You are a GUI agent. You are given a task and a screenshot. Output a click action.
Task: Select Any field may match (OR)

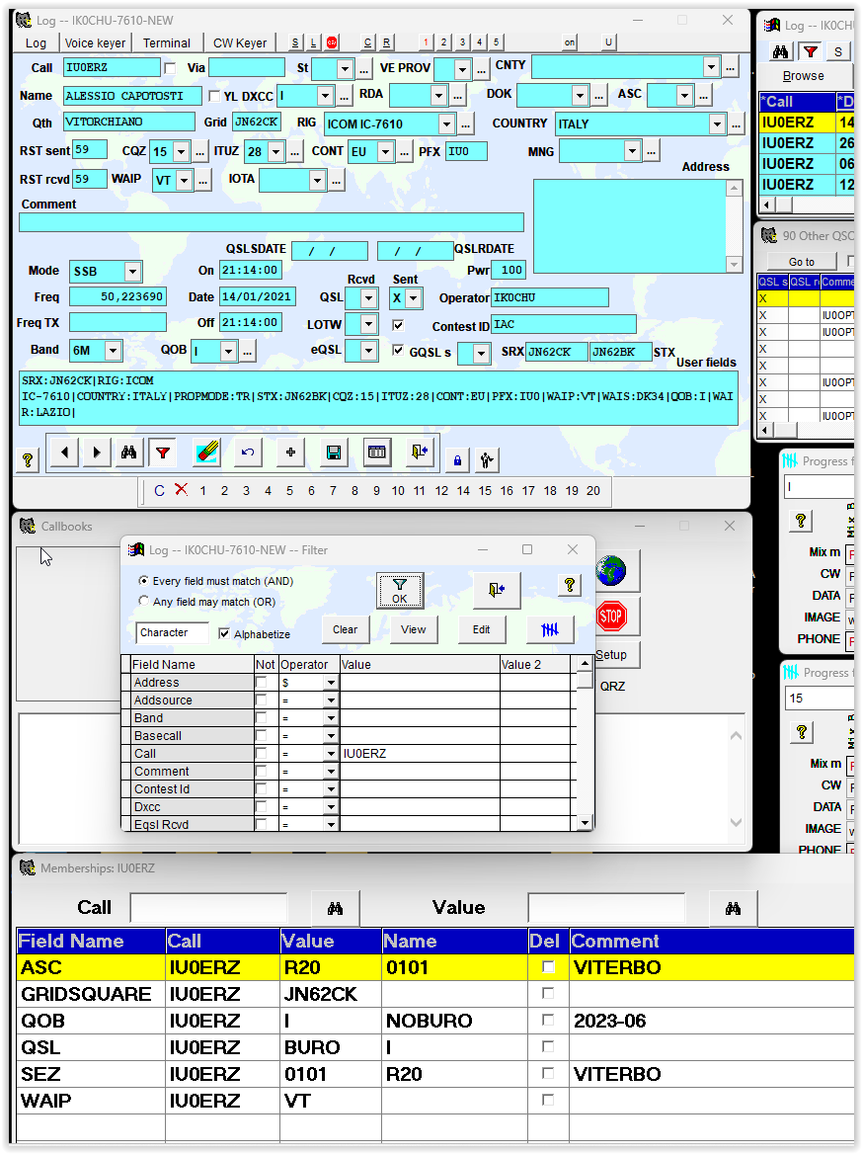click(x=143, y=602)
